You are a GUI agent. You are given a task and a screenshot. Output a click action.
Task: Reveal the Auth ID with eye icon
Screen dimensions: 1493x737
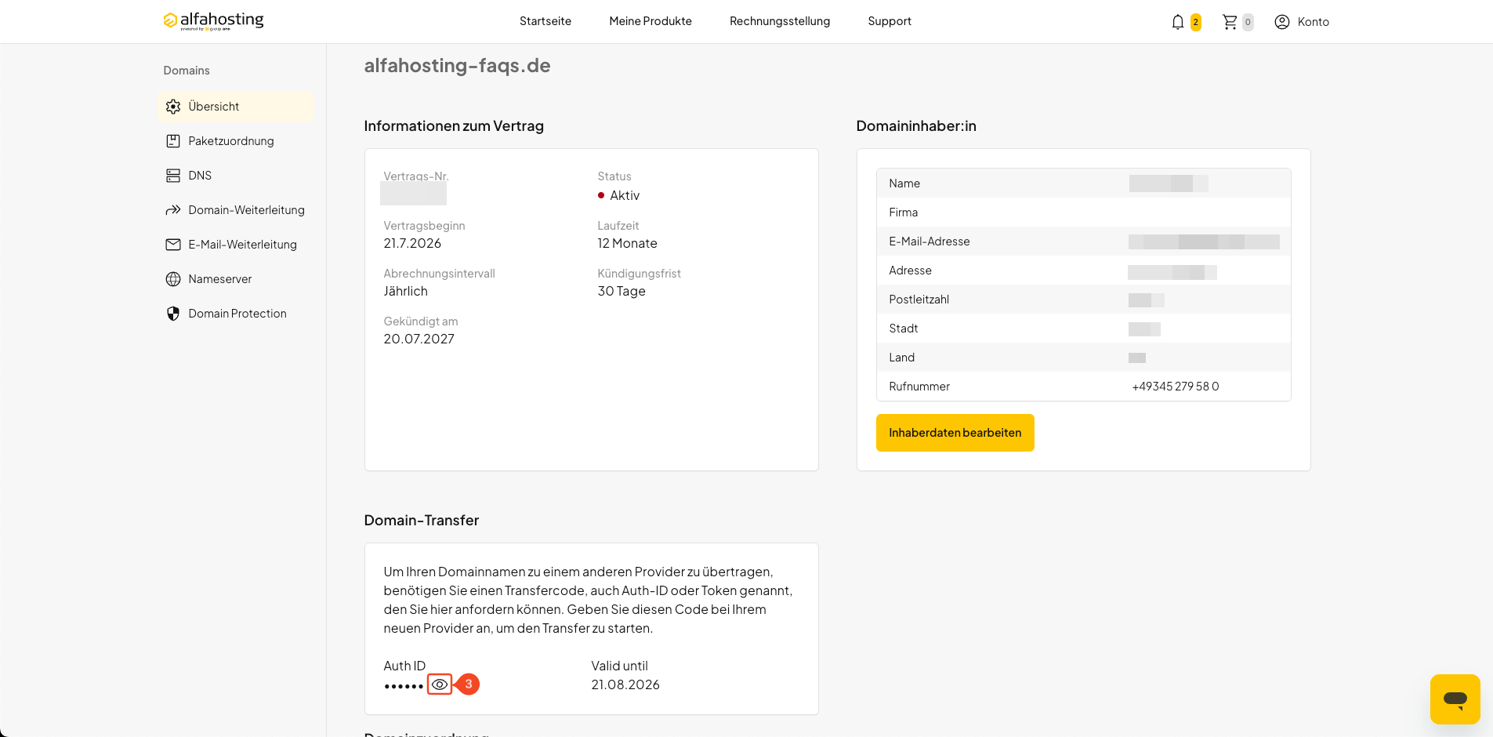tap(440, 684)
